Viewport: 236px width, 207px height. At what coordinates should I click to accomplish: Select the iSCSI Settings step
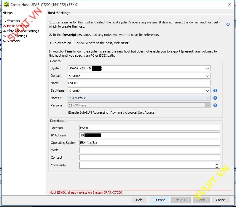coord(15,36)
